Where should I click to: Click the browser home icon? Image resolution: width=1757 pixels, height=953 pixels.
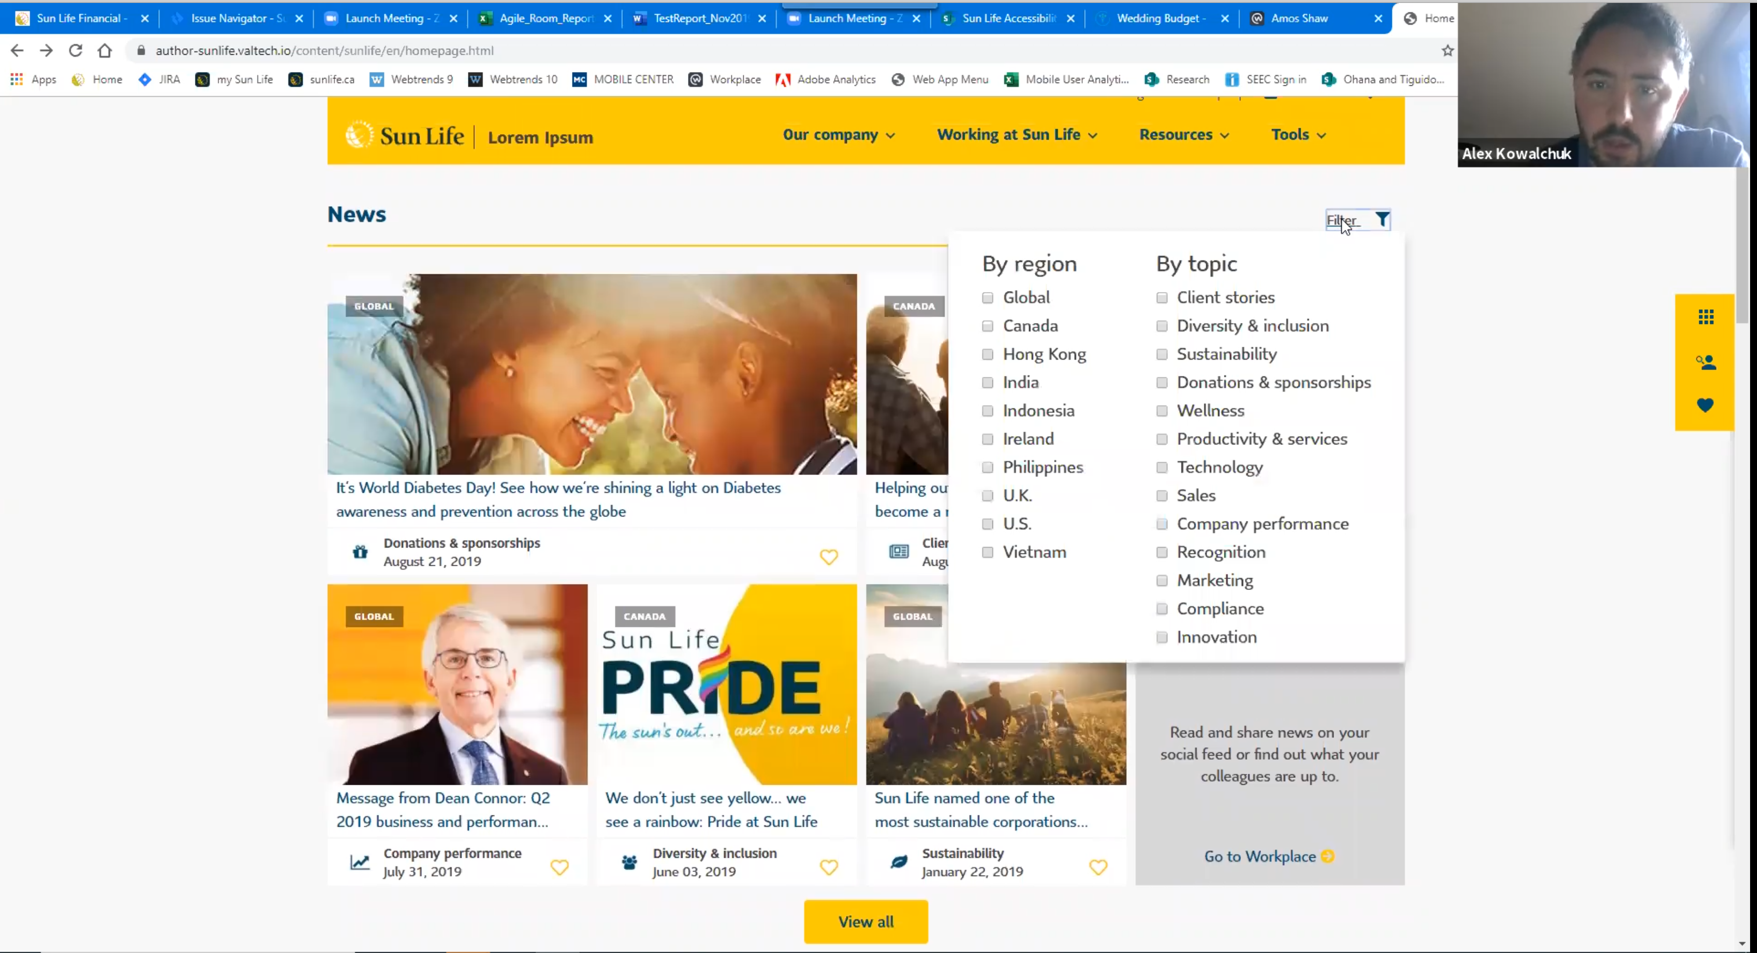click(104, 50)
